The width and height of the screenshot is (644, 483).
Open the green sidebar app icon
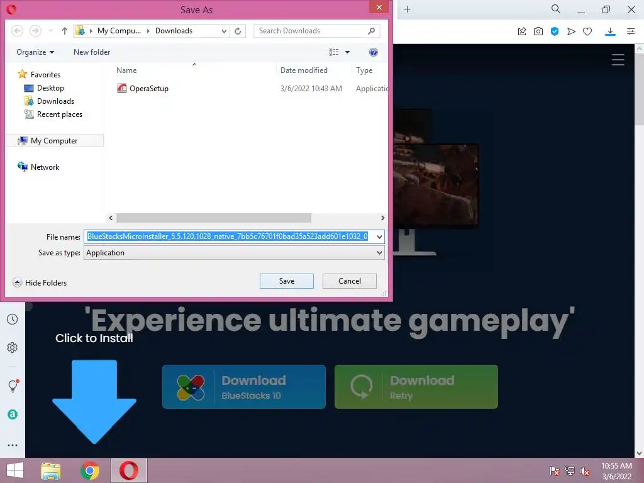coord(13,414)
